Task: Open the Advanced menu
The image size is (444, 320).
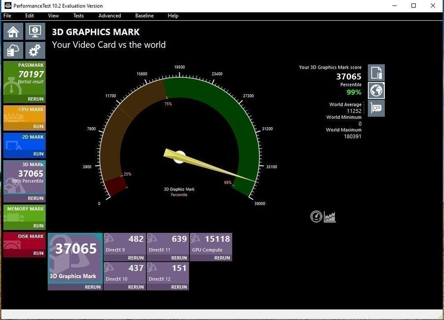Action: click(110, 16)
